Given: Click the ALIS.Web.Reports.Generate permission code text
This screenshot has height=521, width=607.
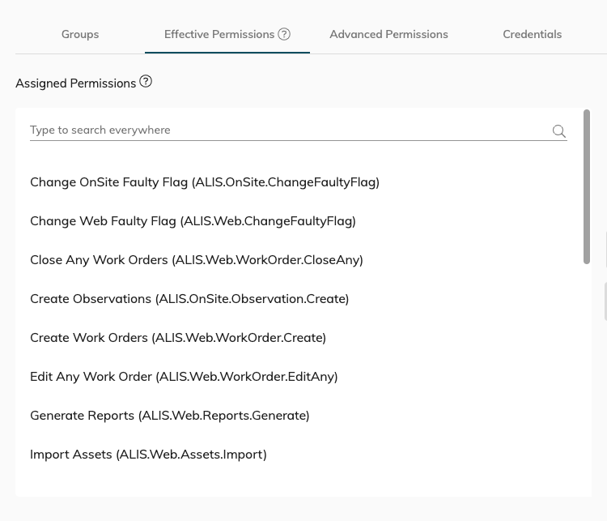Looking at the screenshot, I should (x=224, y=416).
